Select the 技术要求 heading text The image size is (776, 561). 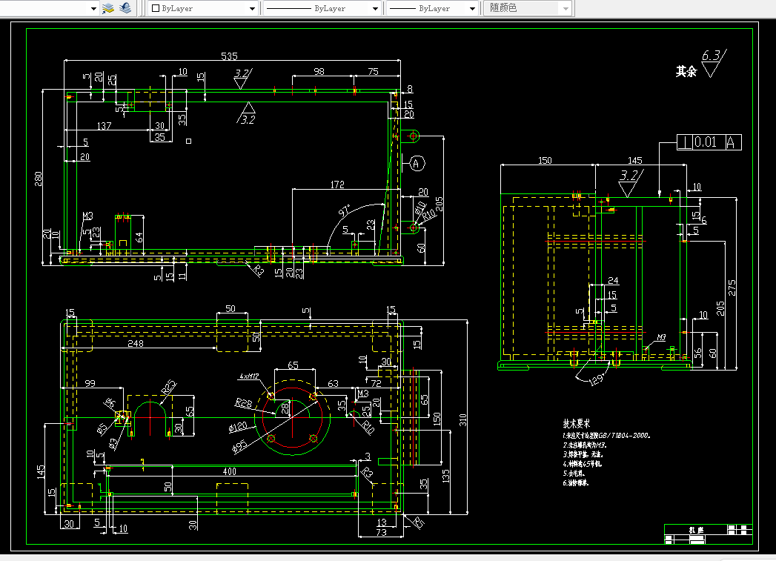[x=577, y=423]
